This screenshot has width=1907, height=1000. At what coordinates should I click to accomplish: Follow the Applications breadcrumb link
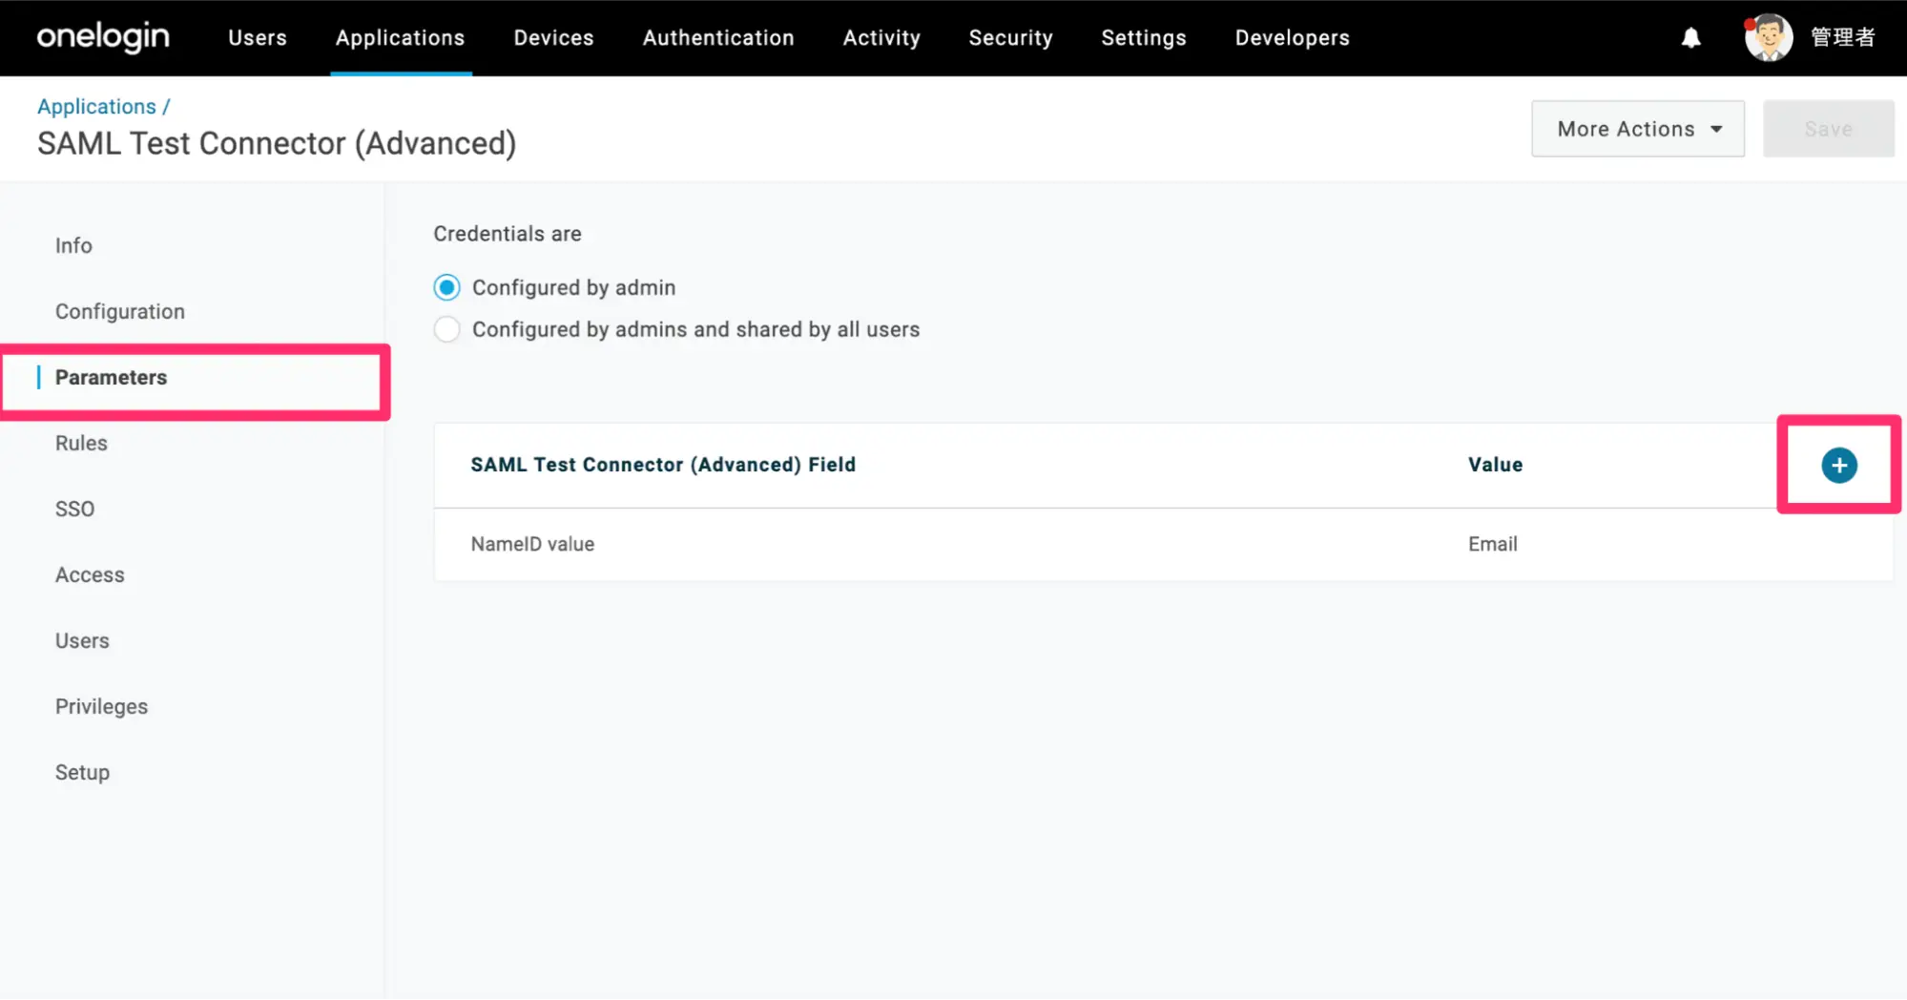coord(96,107)
